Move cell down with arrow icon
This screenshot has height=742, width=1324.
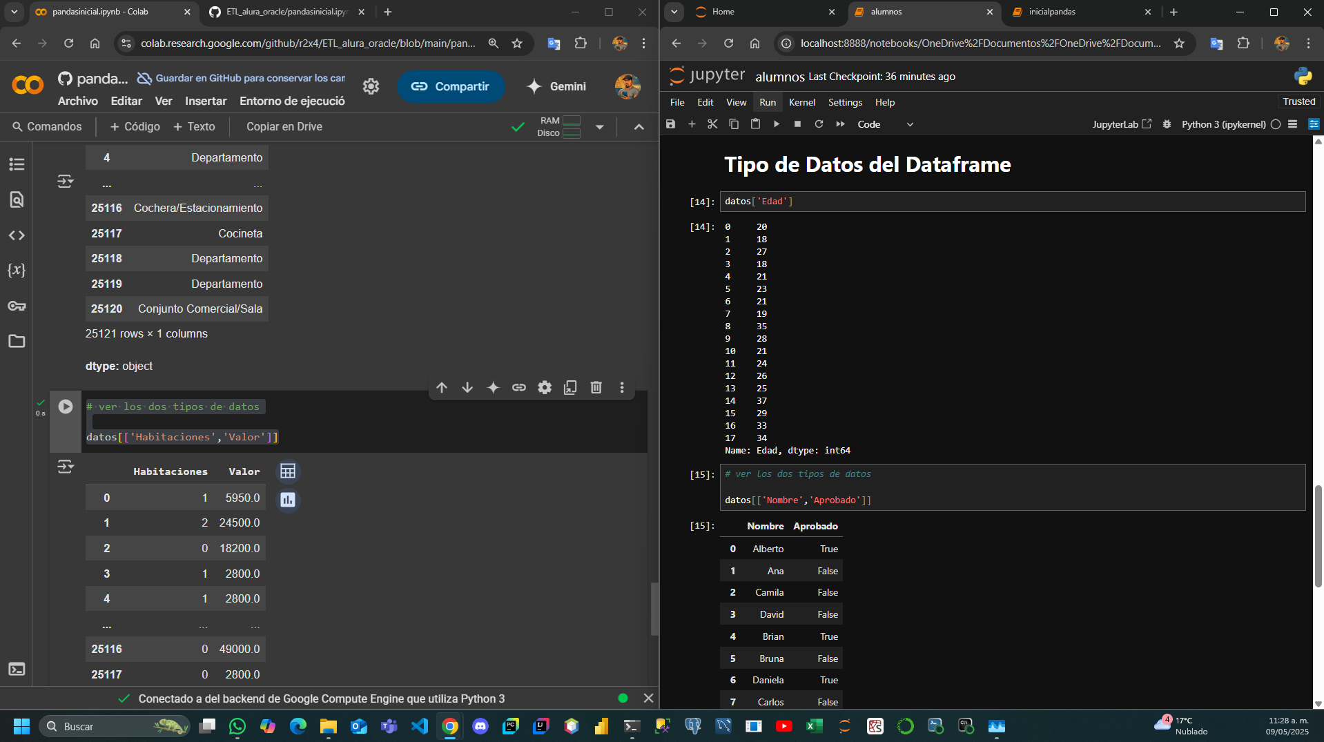click(x=467, y=388)
